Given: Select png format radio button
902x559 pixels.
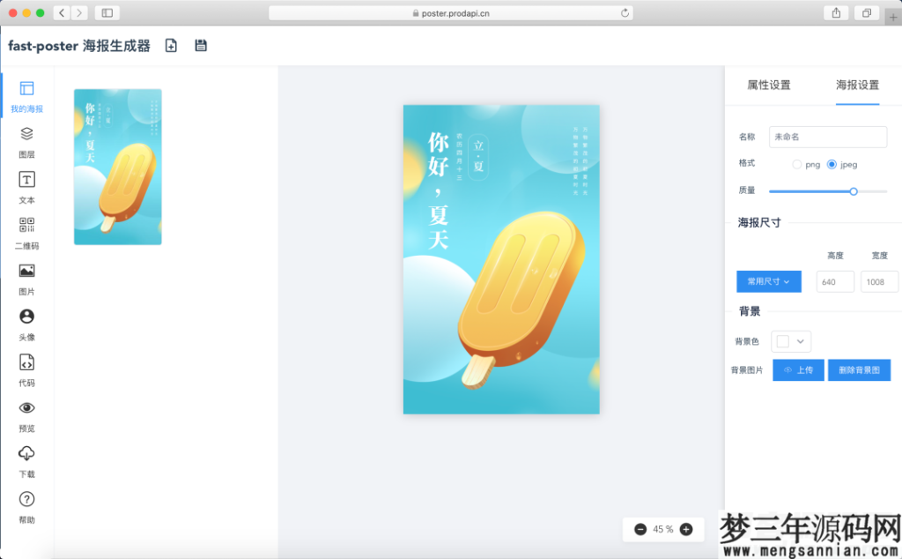Looking at the screenshot, I should [x=797, y=164].
